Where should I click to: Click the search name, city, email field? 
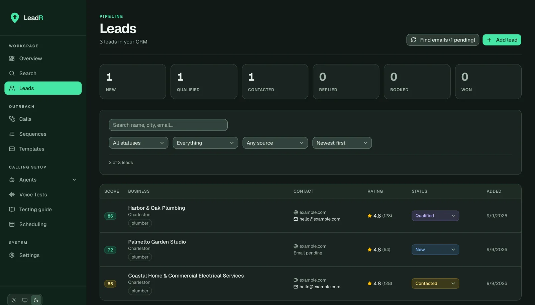pos(168,125)
